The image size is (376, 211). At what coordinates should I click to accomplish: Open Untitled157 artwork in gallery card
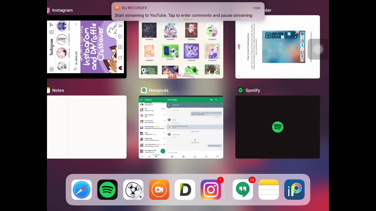[x=212, y=31]
